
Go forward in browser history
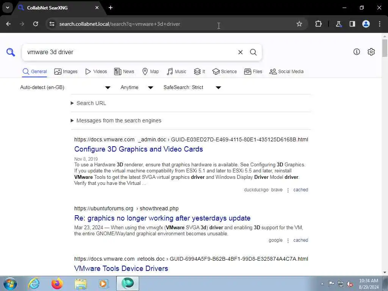pyautogui.click(x=22, y=24)
